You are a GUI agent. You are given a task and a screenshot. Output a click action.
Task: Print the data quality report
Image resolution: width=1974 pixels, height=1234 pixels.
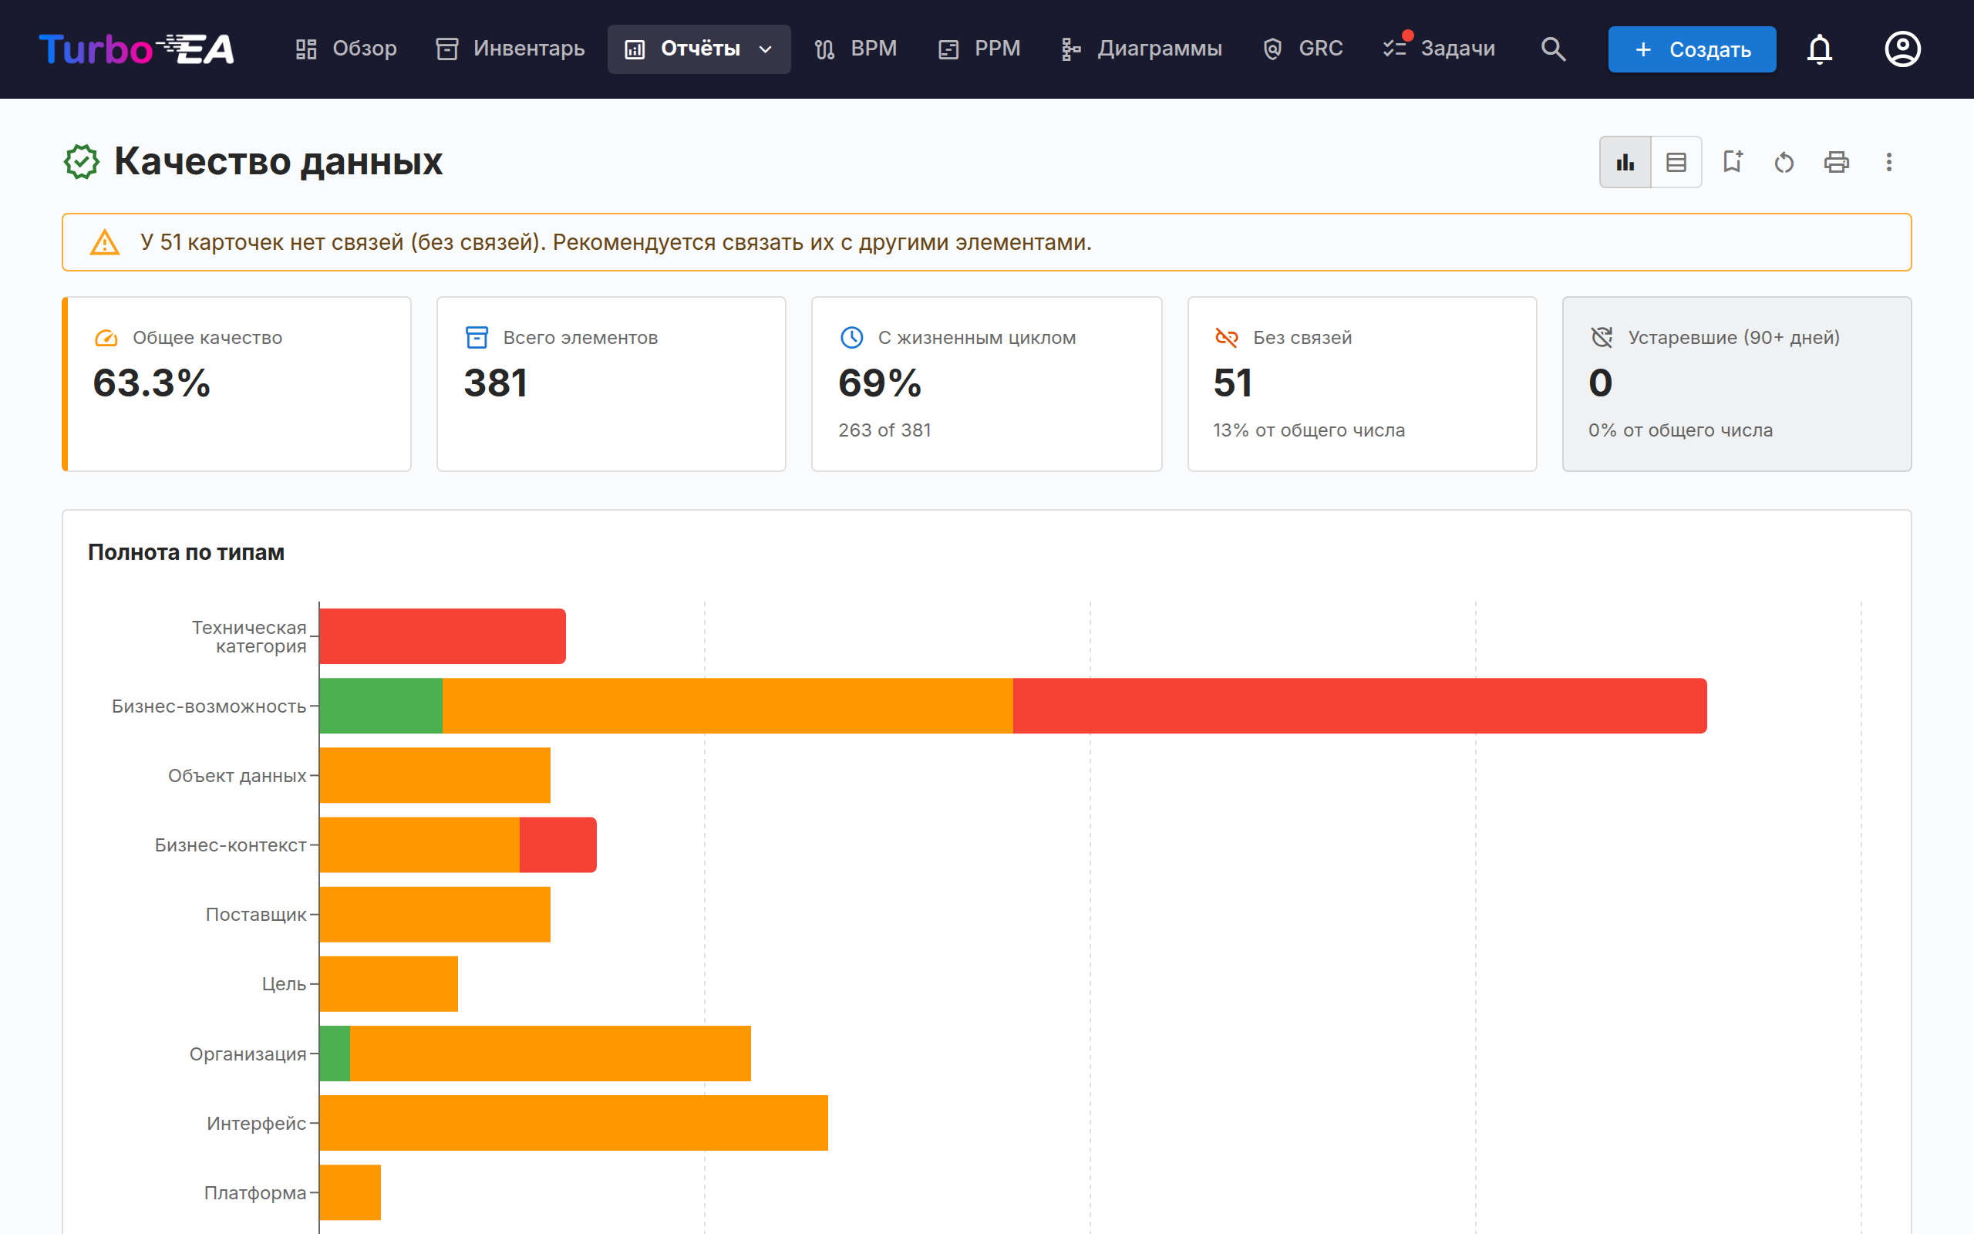click(1836, 163)
